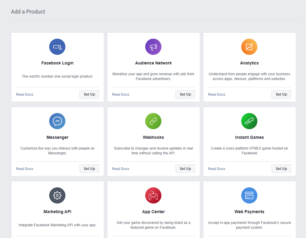Open Read Docs for Analytics

click(x=217, y=94)
